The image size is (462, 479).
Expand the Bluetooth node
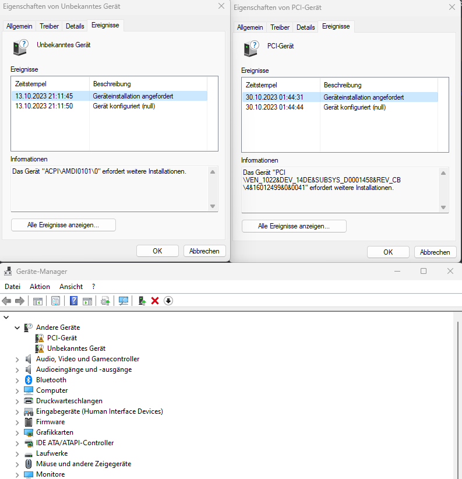[17, 381]
